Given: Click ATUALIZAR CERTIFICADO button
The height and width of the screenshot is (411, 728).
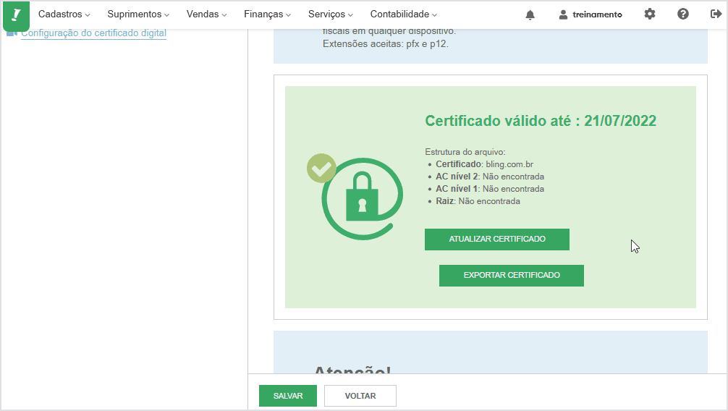Looking at the screenshot, I should point(496,240).
